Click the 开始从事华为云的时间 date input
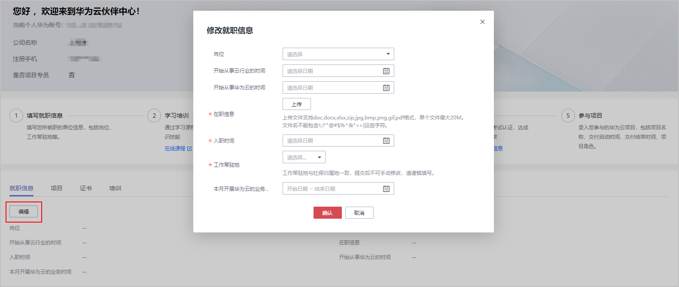Viewport: 679px width, 287px height. (338, 88)
